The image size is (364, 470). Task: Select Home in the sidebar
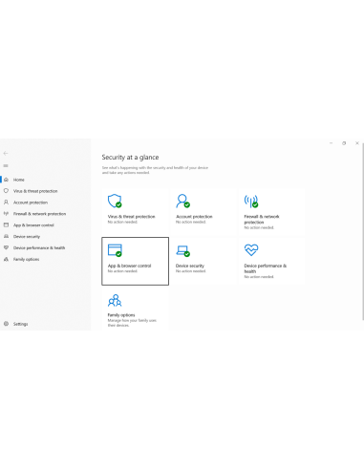tap(19, 180)
